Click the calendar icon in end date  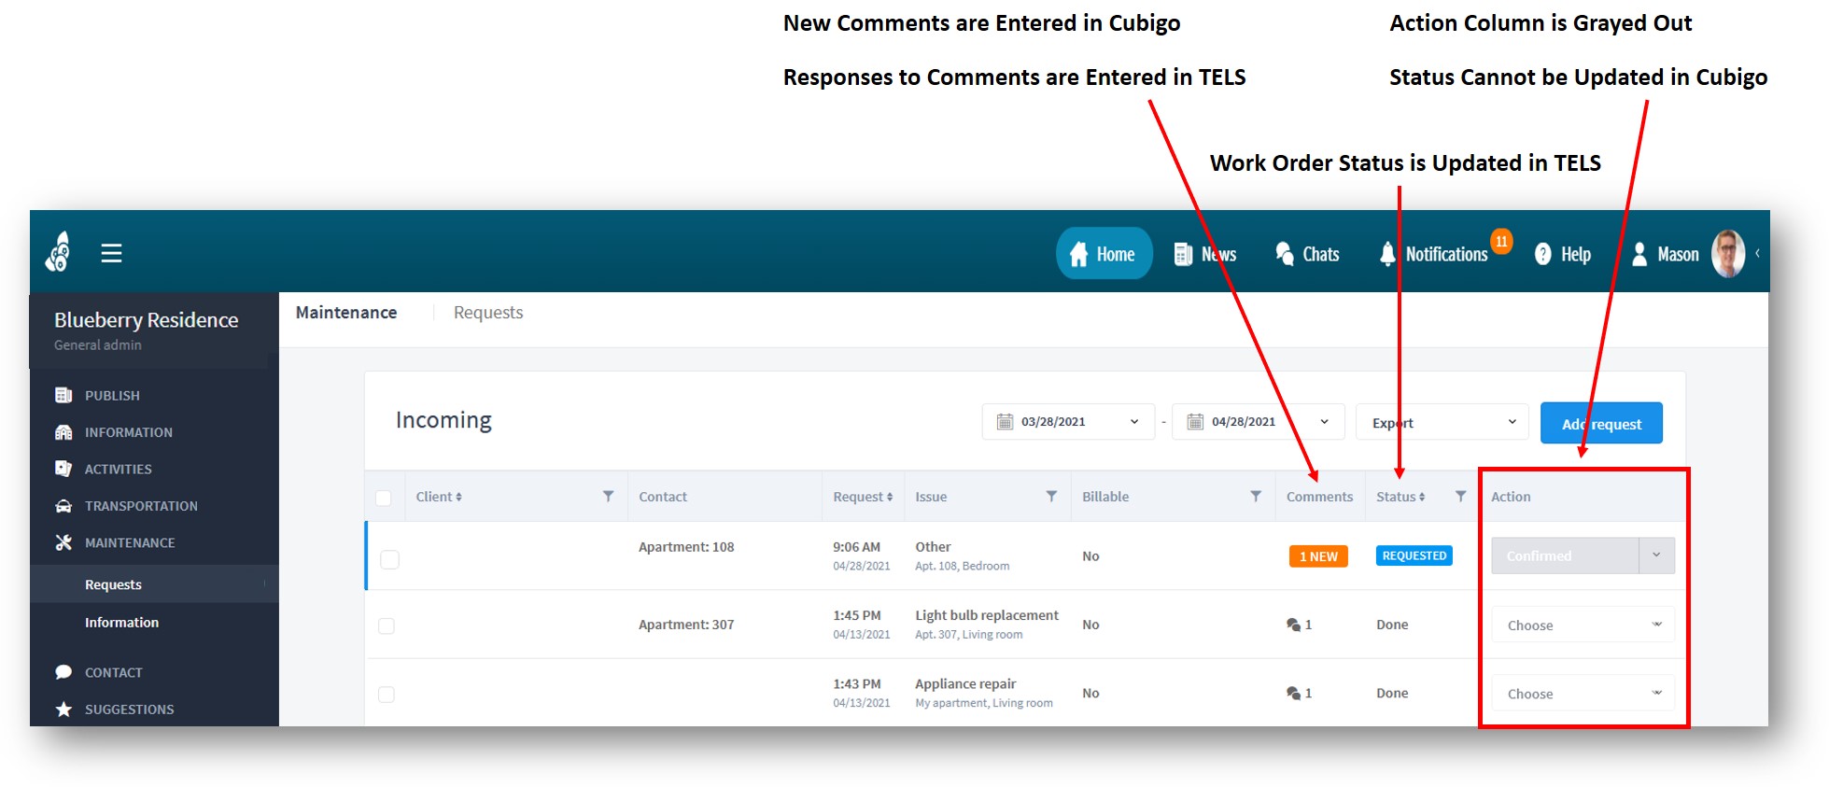pos(1195,422)
